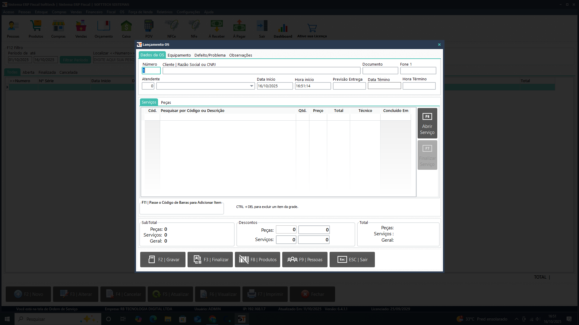Switch to the Peças tab

pyautogui.click(x=166, y=102)
